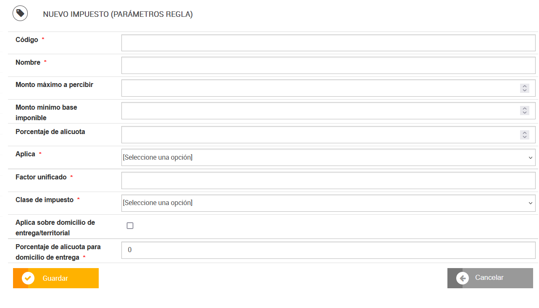Focus the Código input field
The width and height of the screenshot is (539, 308).
328,43
